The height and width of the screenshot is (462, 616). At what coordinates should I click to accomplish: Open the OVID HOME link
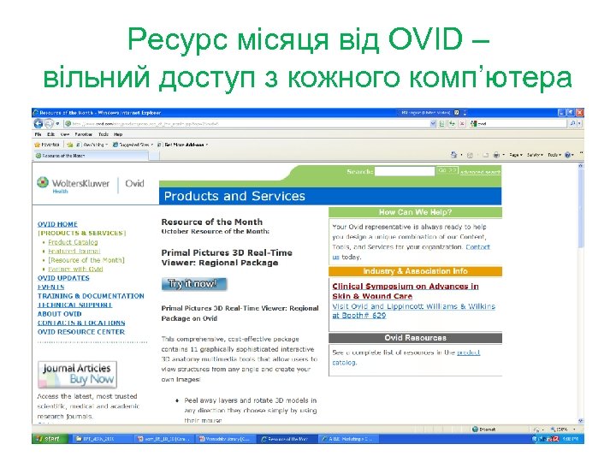[57, 224]
